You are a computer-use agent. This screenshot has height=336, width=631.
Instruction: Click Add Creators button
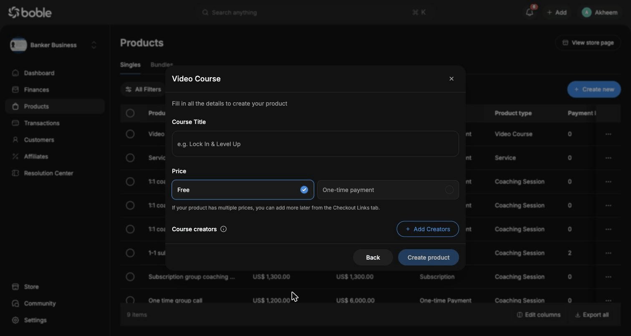(428, 229)
